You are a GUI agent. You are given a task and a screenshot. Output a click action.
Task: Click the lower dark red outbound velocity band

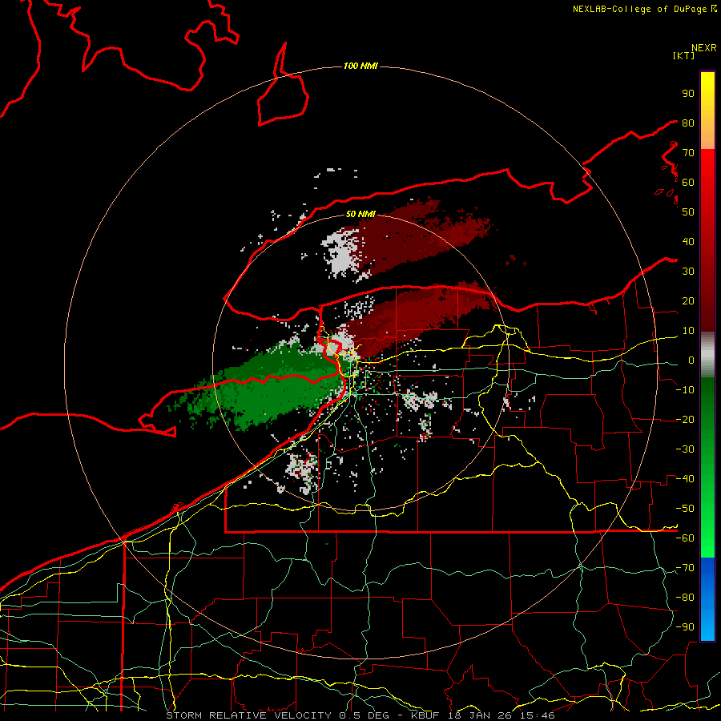pyautogui.click(x=418, y=317)
